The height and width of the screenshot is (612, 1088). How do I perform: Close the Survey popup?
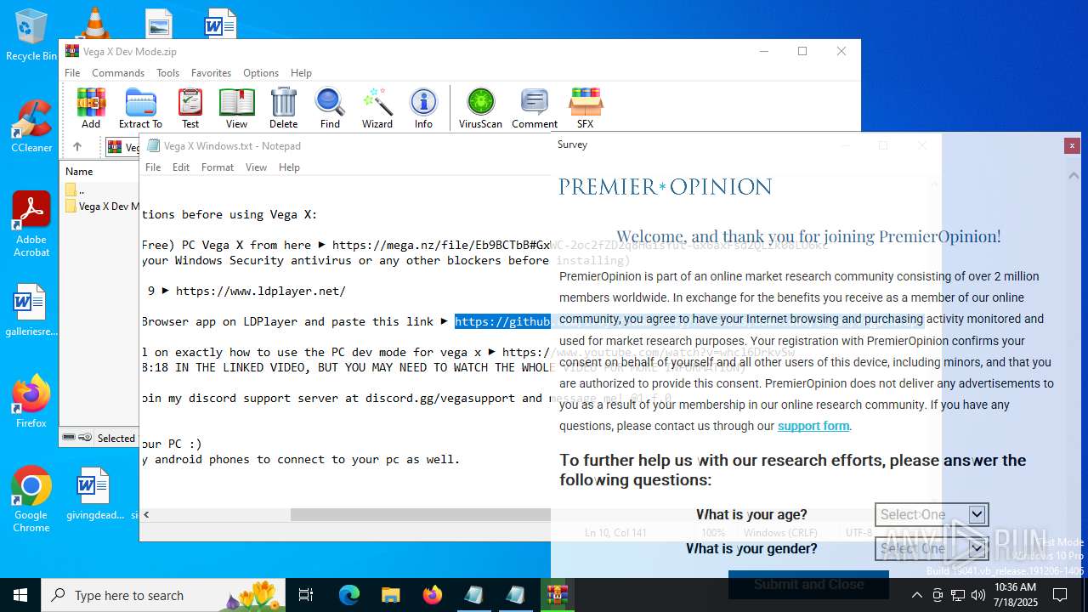(x=1072, y=145)
